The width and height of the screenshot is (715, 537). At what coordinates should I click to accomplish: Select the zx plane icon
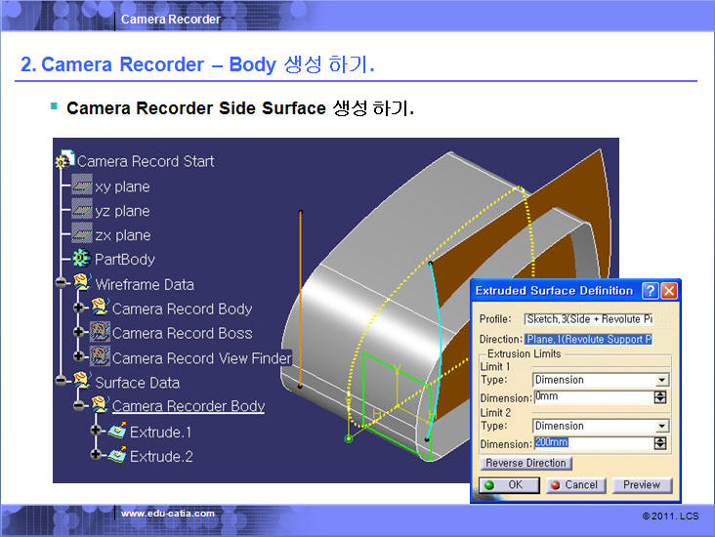point(82,234)
